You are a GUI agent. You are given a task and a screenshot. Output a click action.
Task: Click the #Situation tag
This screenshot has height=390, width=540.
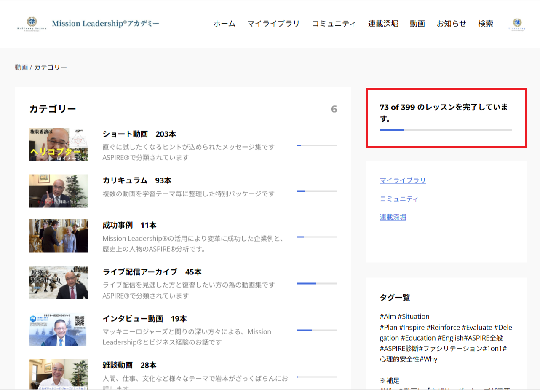(414, 317)
